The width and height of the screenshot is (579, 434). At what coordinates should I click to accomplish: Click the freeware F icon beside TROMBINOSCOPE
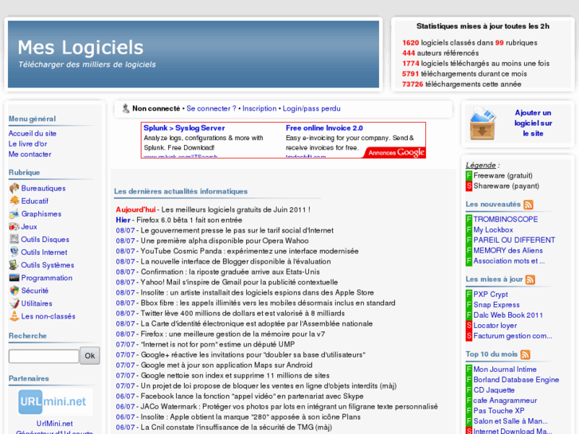(x=469, y=219)
